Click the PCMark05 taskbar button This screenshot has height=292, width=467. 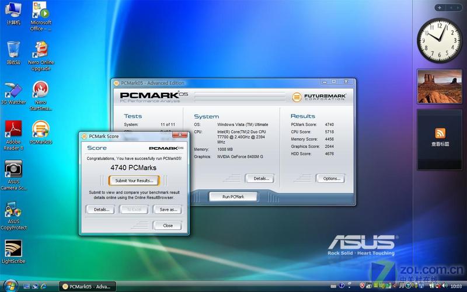87,287
